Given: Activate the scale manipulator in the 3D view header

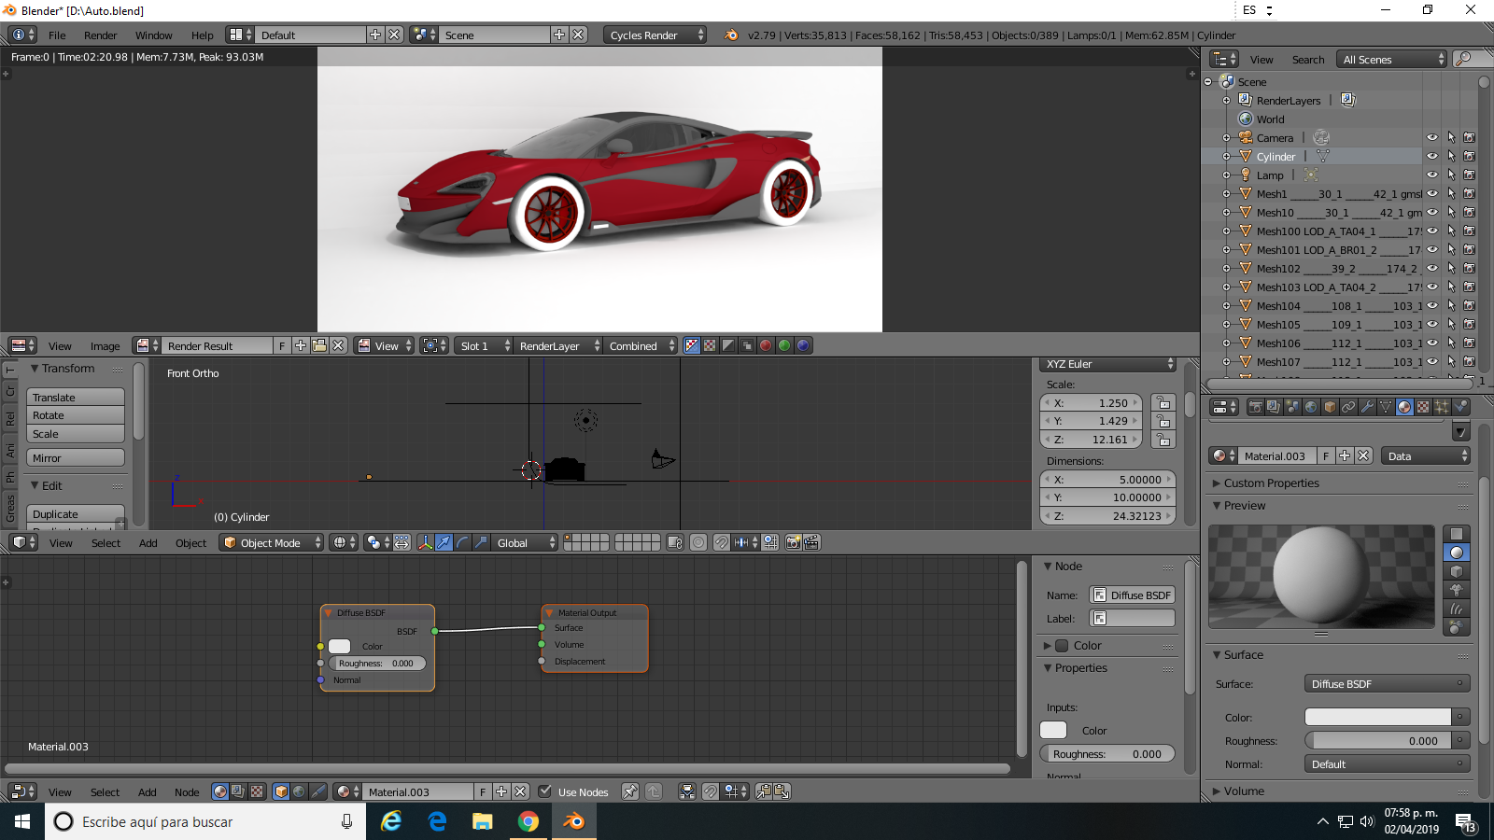Looking at the screenshot, I should coord(480,542).
